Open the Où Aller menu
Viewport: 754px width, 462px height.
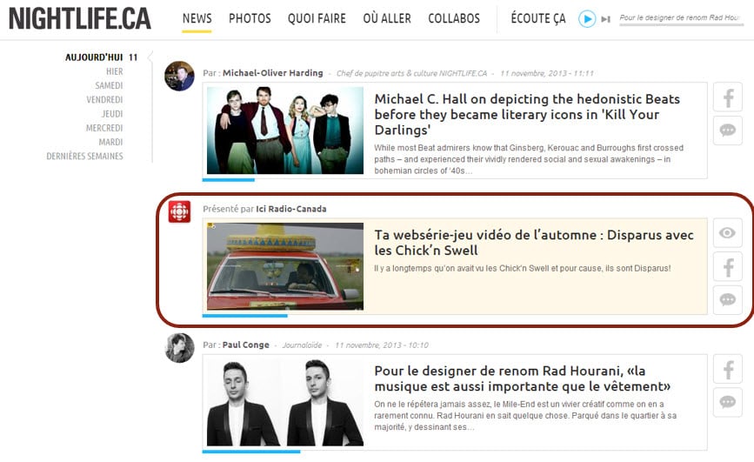[x=387, y=18]
